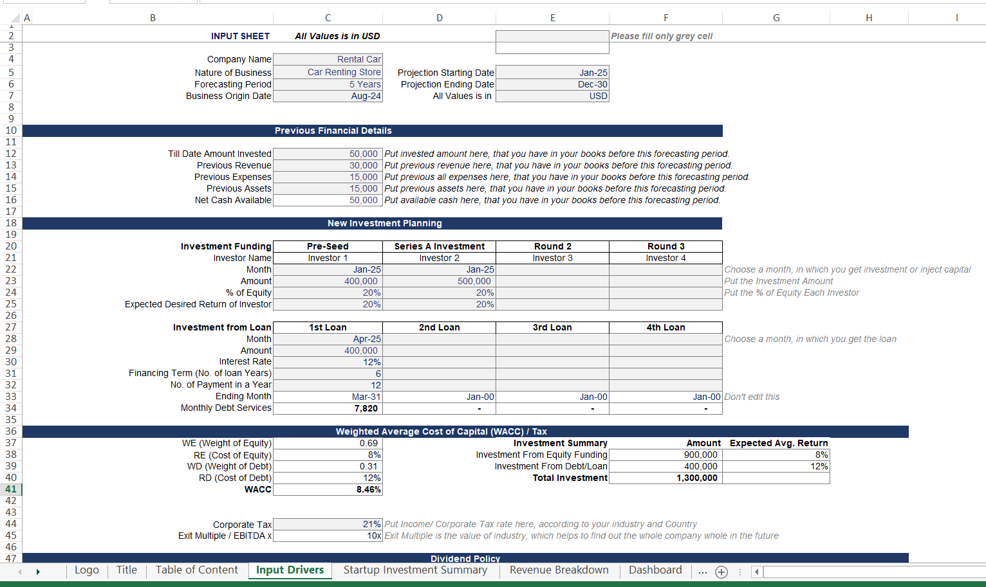
Task: Select the 'INPUT SHEET' title cell
Action: click(x=240, y=36)
